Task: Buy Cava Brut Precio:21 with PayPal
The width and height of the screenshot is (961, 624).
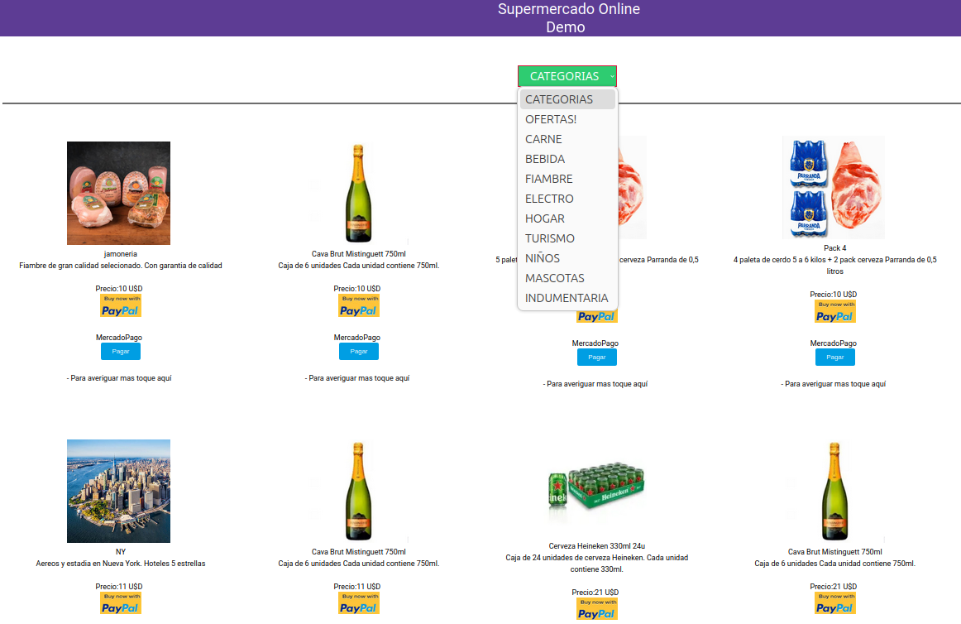Action: 834,603
